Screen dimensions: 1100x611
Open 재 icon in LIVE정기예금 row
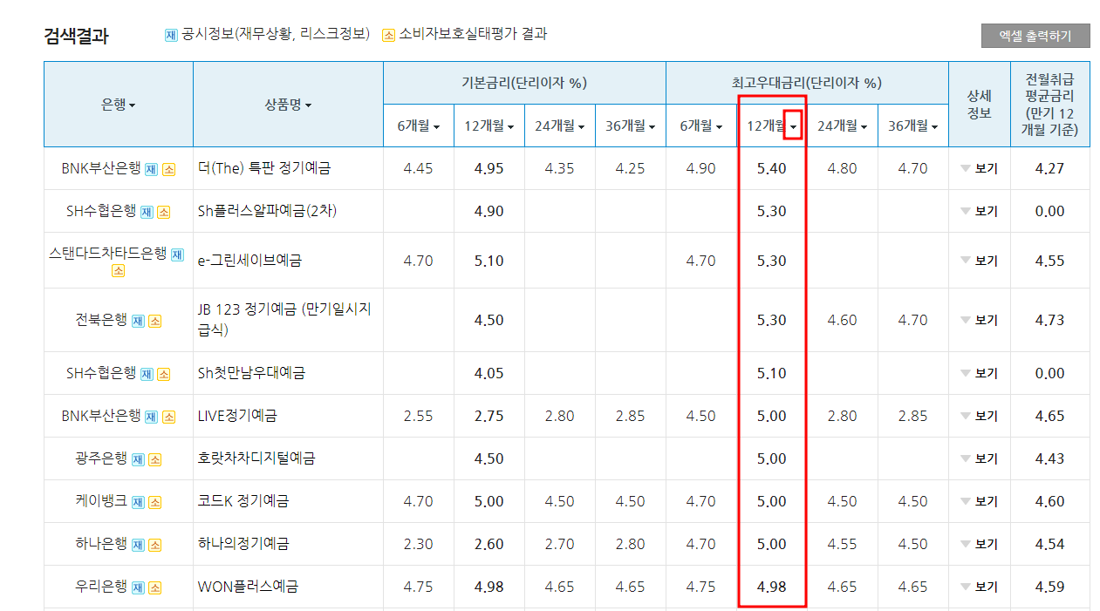[151, 417]
